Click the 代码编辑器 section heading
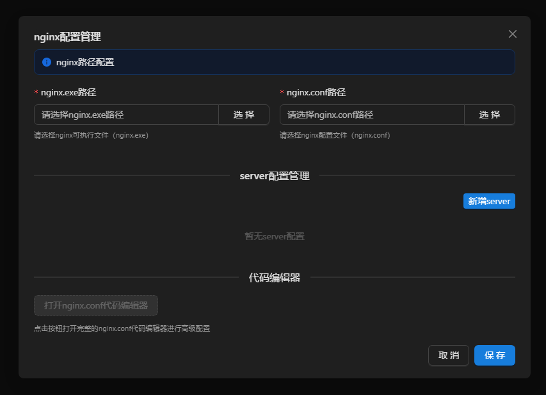 coord(275,278)
